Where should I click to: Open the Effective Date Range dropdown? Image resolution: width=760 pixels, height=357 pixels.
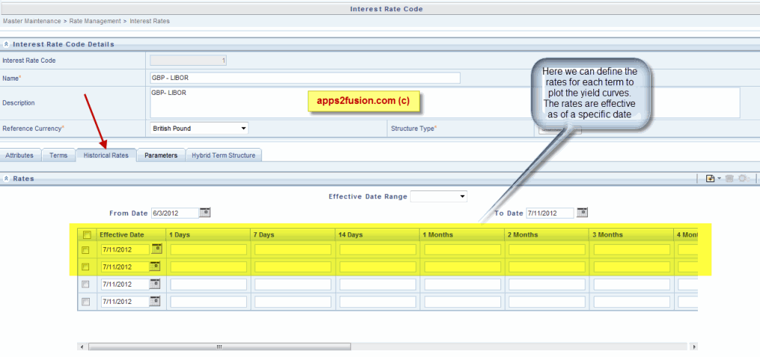pos(438,196)
